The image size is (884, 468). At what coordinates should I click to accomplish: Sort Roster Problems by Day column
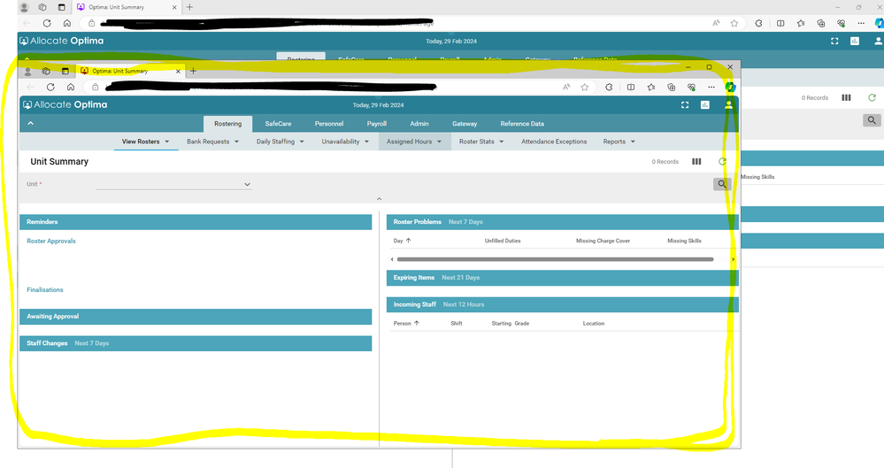point(402,241)
